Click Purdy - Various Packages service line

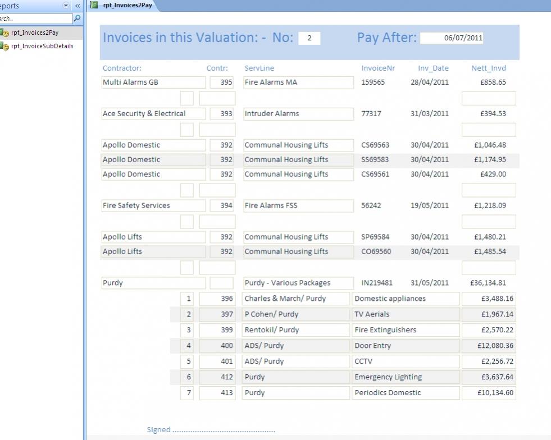tap(298, 283)
